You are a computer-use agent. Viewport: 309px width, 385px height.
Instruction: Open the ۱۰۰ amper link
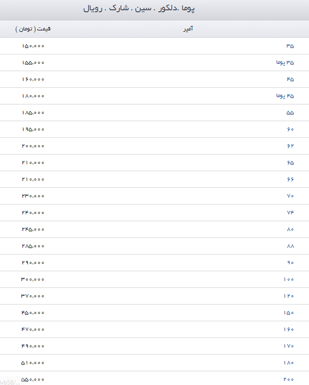click(288, 280)
